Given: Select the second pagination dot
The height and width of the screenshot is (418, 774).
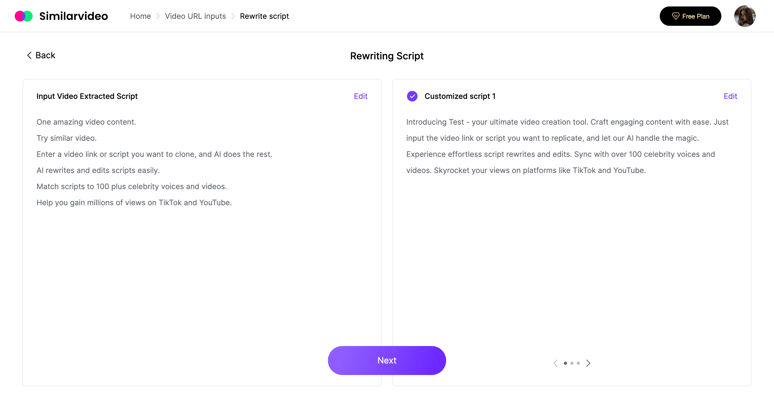Looking at the screenshot, I should tap(572, 363).
